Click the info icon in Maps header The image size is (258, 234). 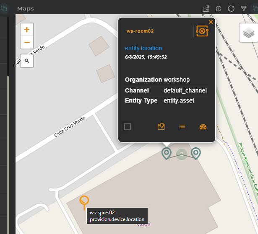point(219,8)
